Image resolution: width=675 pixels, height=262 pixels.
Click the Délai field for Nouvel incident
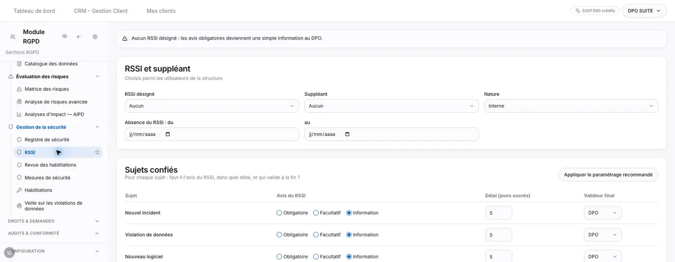click(x=499, y=213)
